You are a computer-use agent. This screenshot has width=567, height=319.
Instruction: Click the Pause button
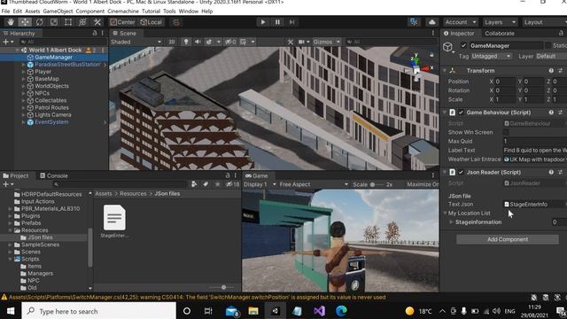tap(277, 22)
